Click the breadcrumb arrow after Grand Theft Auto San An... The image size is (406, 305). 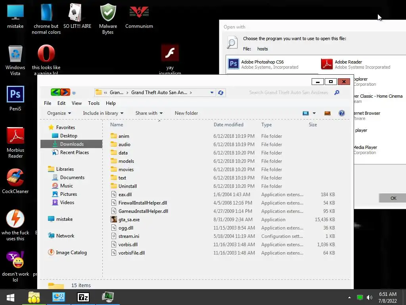pos(191,93)
